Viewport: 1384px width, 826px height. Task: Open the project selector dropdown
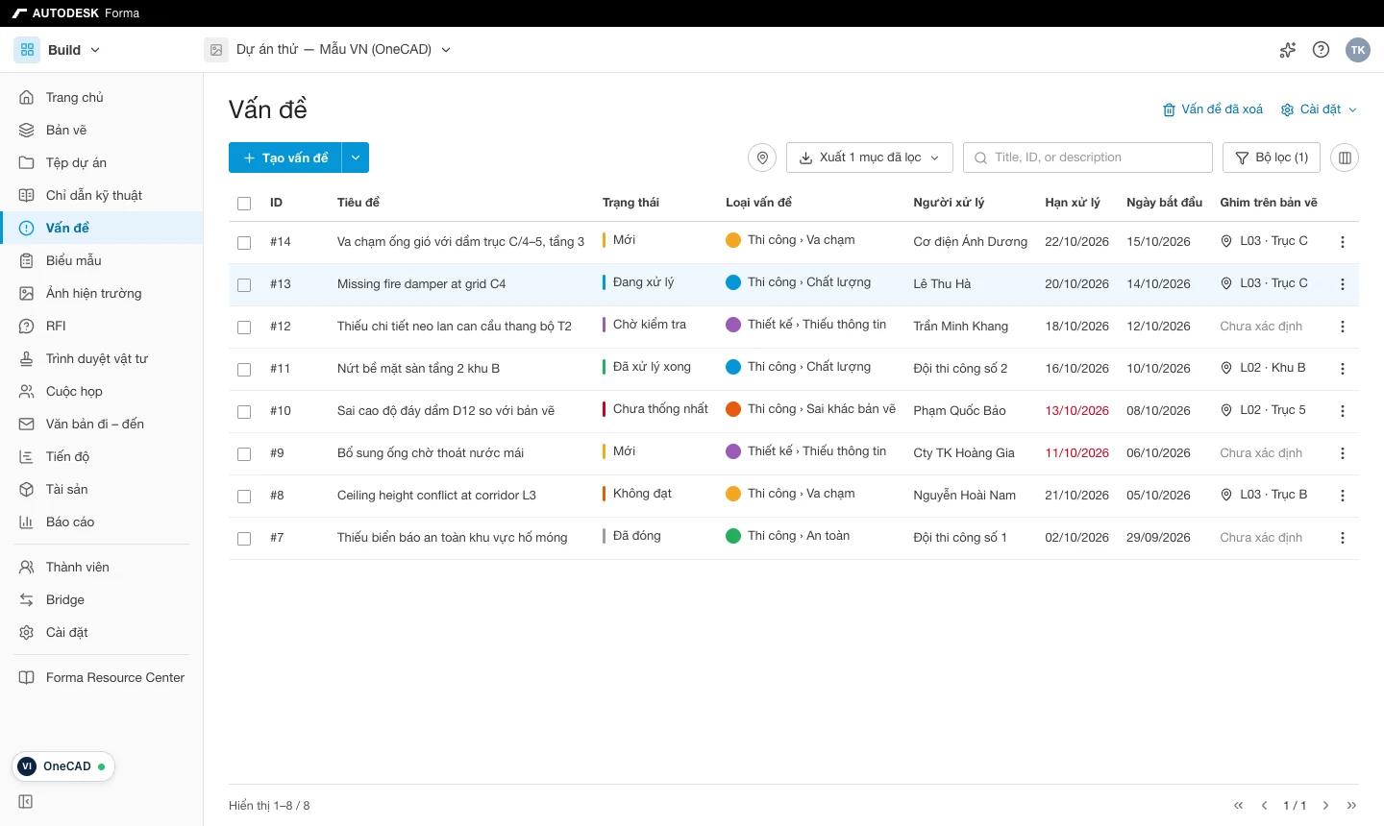[x=344, y=49]
